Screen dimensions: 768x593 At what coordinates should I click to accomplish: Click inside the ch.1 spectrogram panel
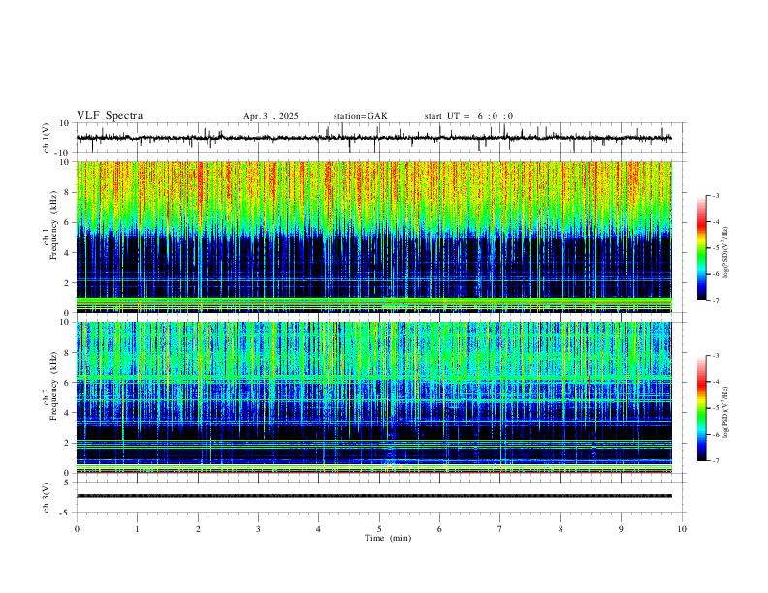coord(373,236)
